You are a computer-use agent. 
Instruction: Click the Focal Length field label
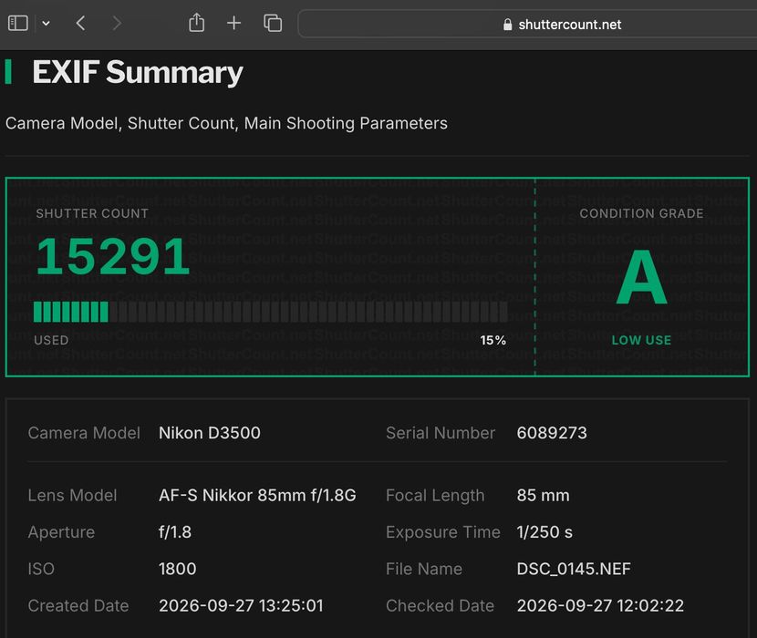tap(435, 495)
